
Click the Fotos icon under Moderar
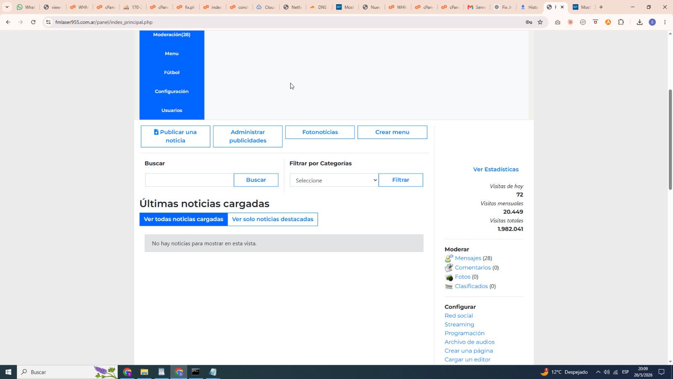pos(449,277)
